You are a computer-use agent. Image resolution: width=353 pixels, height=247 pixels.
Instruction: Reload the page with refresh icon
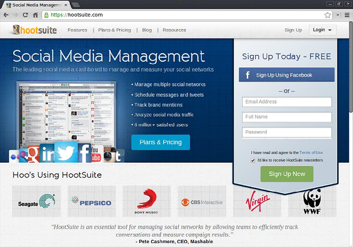(x=25, y=15)
